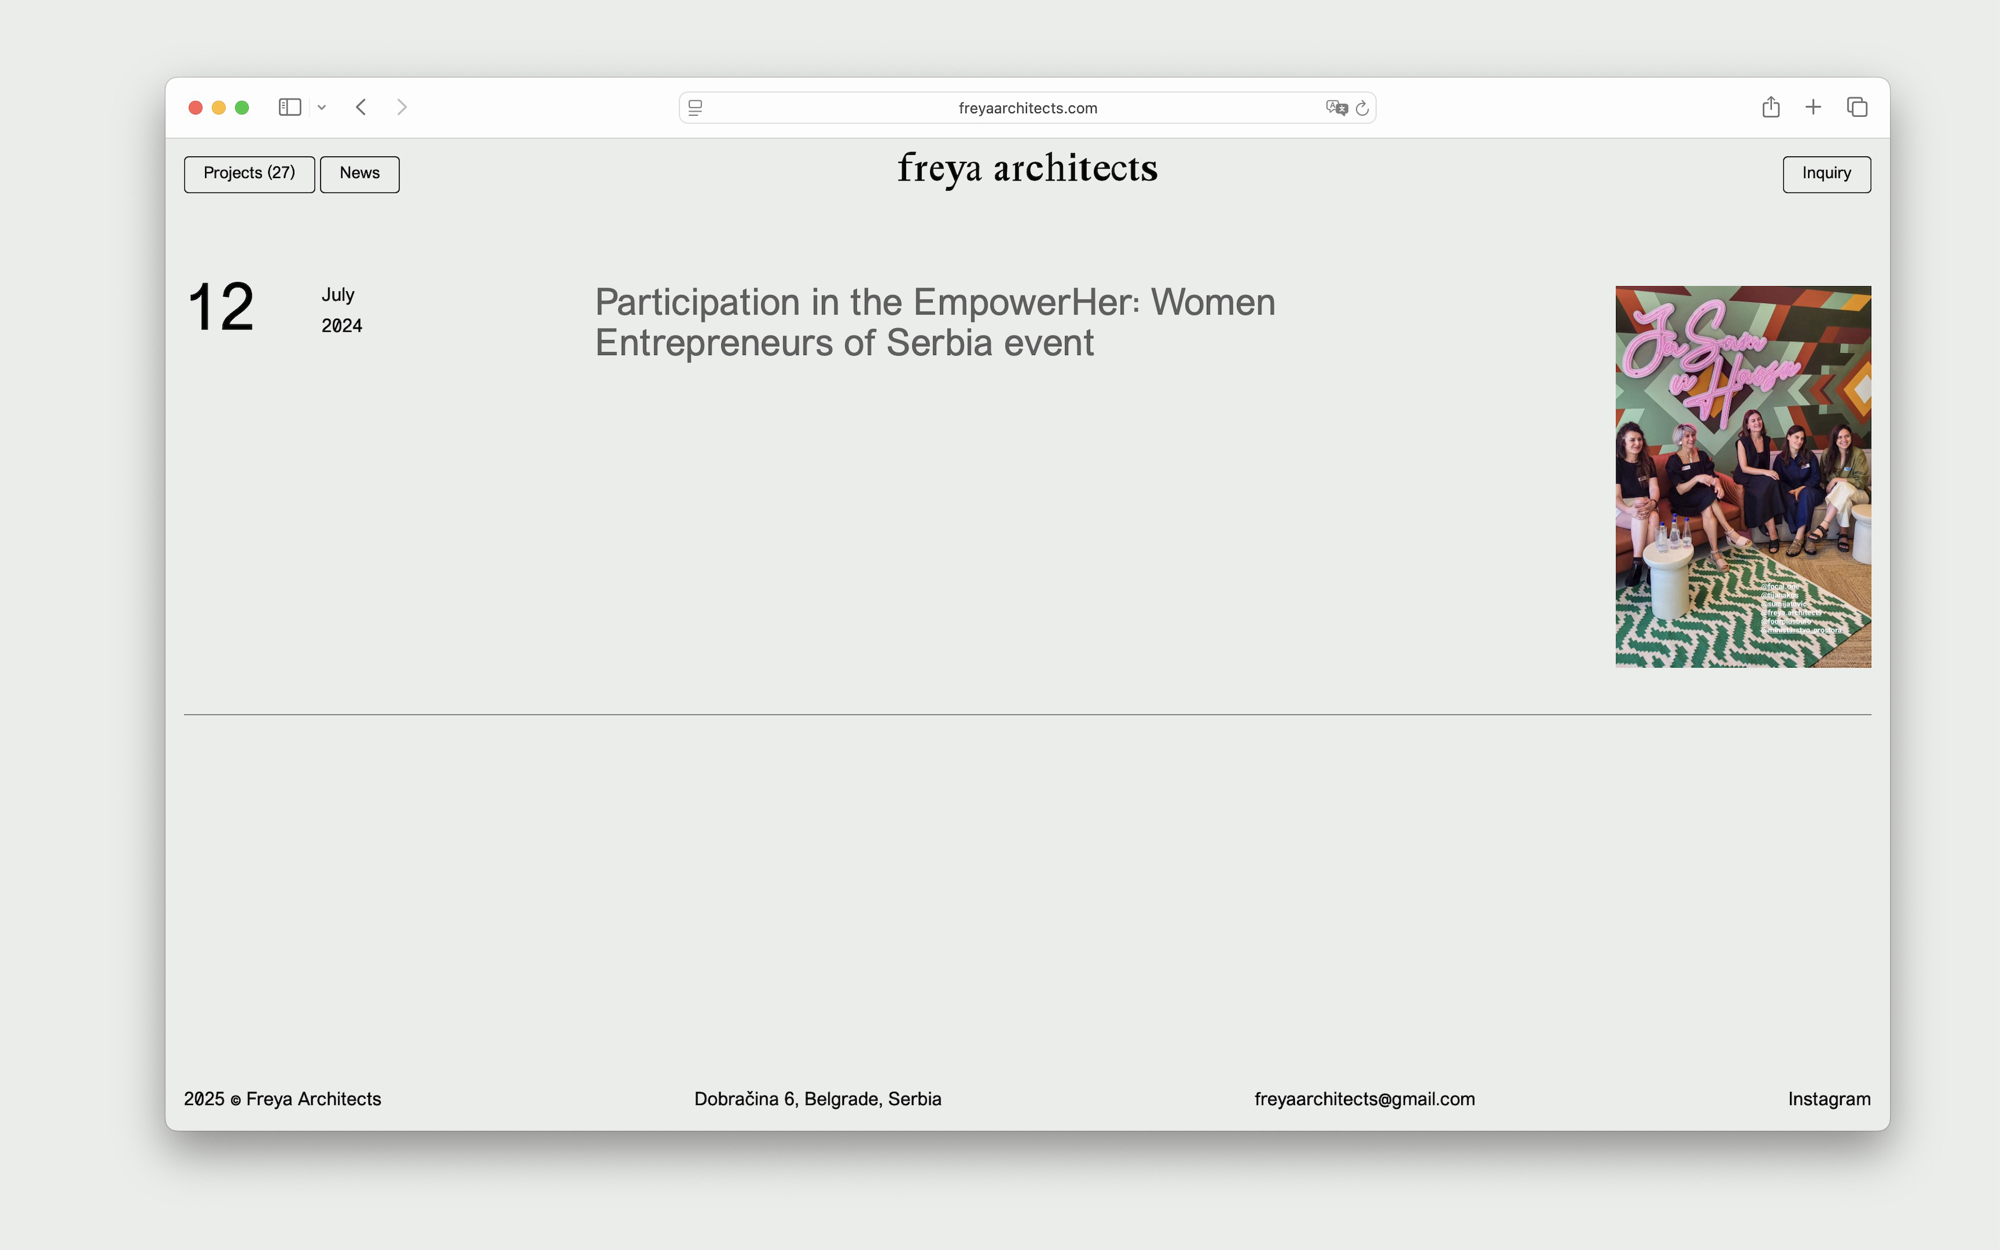The width and height of the screenshot is (2000, 1250).
Task: Go back using the back arrow
Action: (361, 107)
